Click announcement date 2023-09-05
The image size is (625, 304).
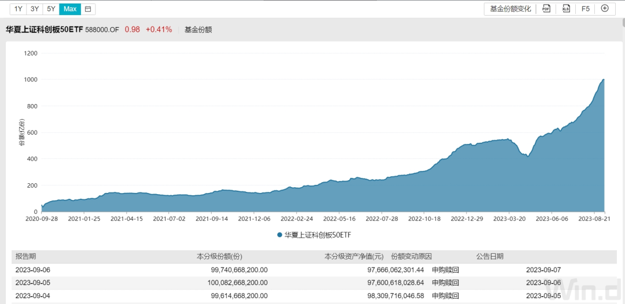(543, 296)
